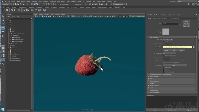
Task: Open the viewport Shading menu
Action: tap(41, 14)
